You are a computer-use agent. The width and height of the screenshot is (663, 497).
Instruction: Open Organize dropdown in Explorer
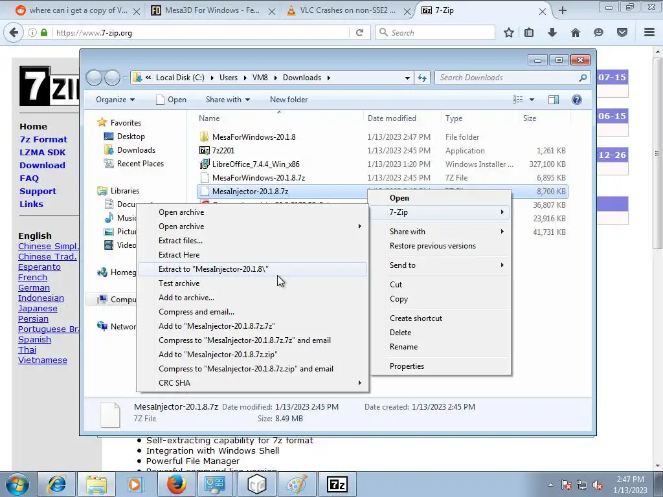click(115, 100)
